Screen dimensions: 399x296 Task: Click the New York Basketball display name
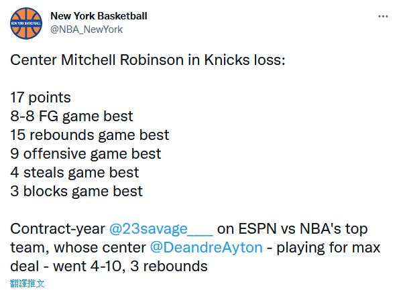click(x=99, y=16)
